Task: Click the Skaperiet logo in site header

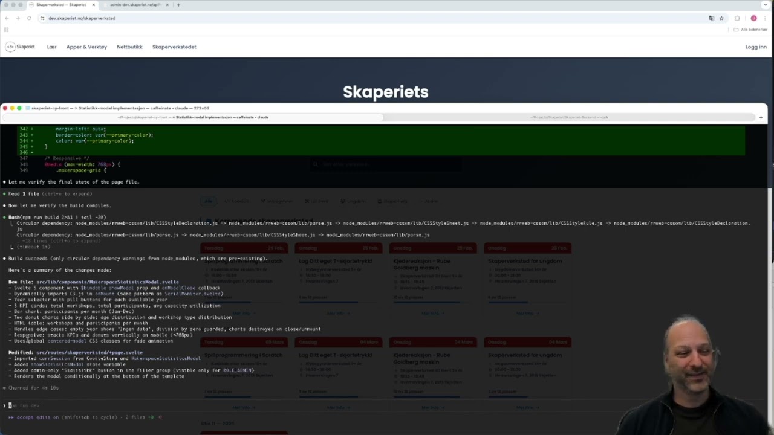Action: (20, 47)
